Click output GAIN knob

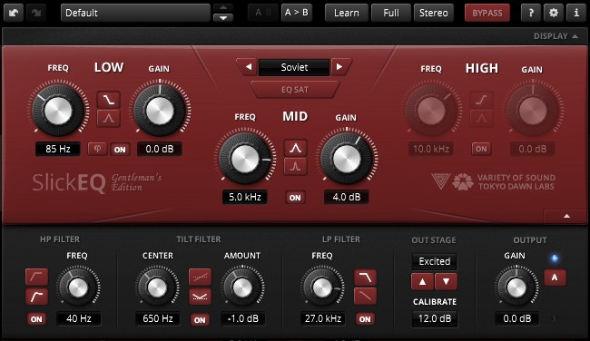coord(516,288)
